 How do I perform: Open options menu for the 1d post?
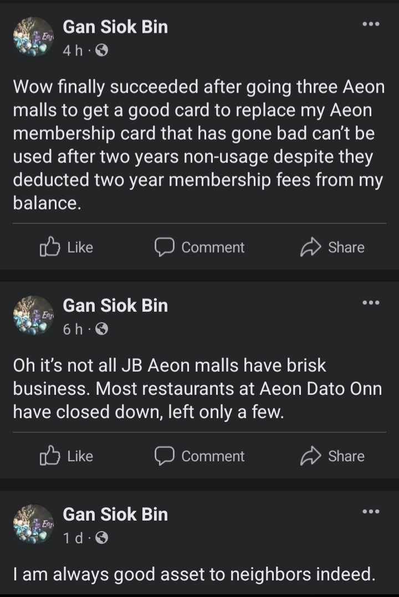371,512
